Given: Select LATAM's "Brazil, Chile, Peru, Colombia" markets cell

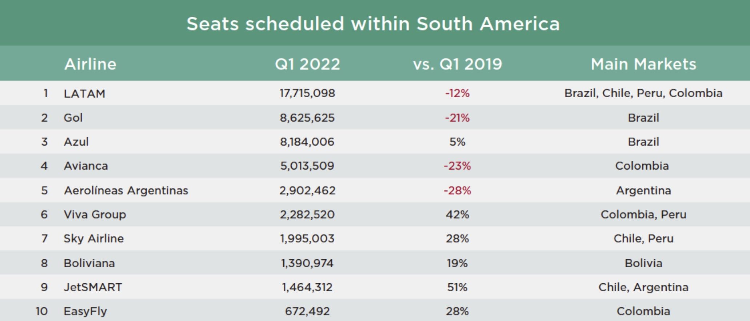Looking at the screenshot, I should pyautogui.click(x=643, y=93).
